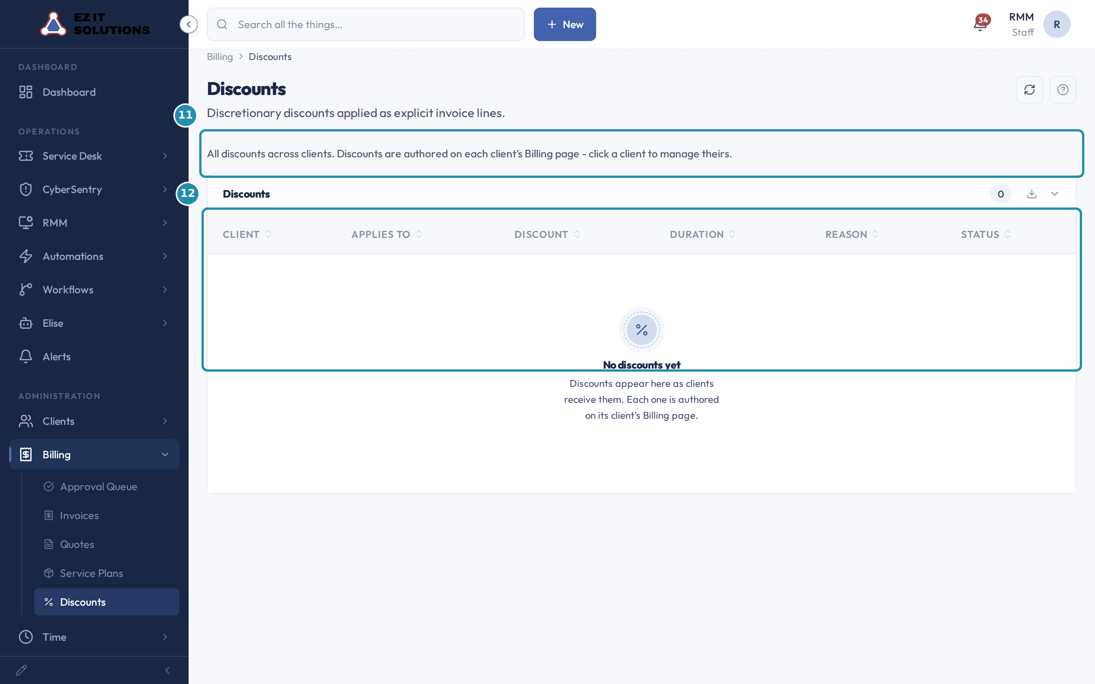Click the Alerts bell icon in sidebar
Image resolution: width=1095 pixels, height=684 pixels.
[x=26, y=357]
